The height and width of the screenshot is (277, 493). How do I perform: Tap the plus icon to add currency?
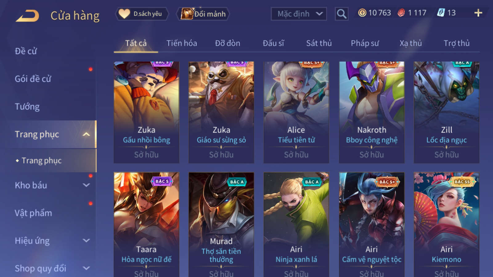tap(478, 13)
